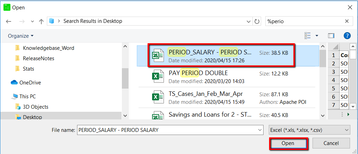Go up one folder level
The image size is (358, 154).
point(41,21)
